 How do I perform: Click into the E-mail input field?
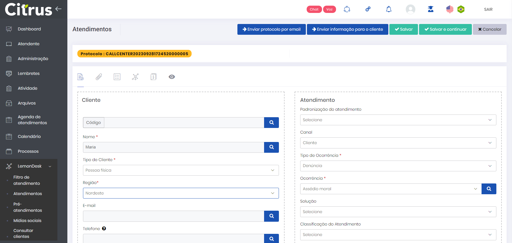(173, 216)
